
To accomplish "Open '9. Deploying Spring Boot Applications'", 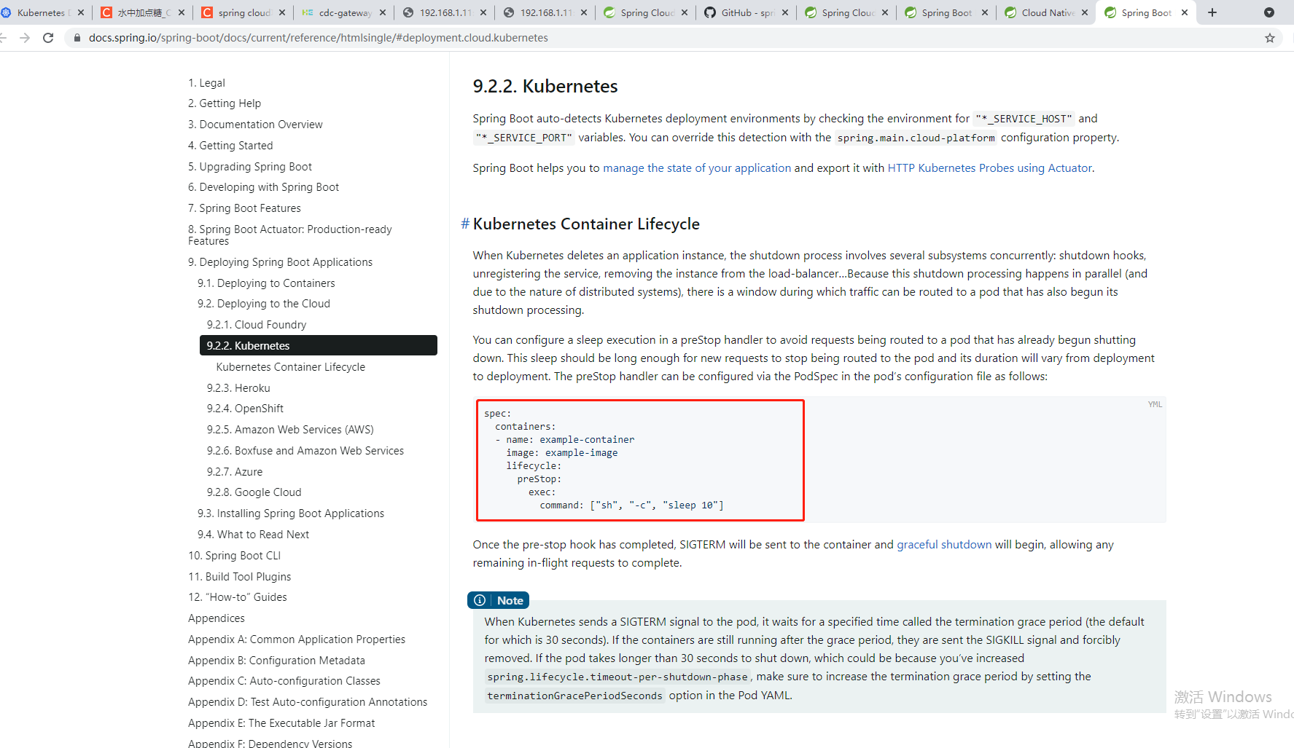I will [280, 262].
